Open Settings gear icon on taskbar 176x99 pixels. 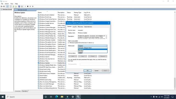pyautogui.click(x=73, y=97)
